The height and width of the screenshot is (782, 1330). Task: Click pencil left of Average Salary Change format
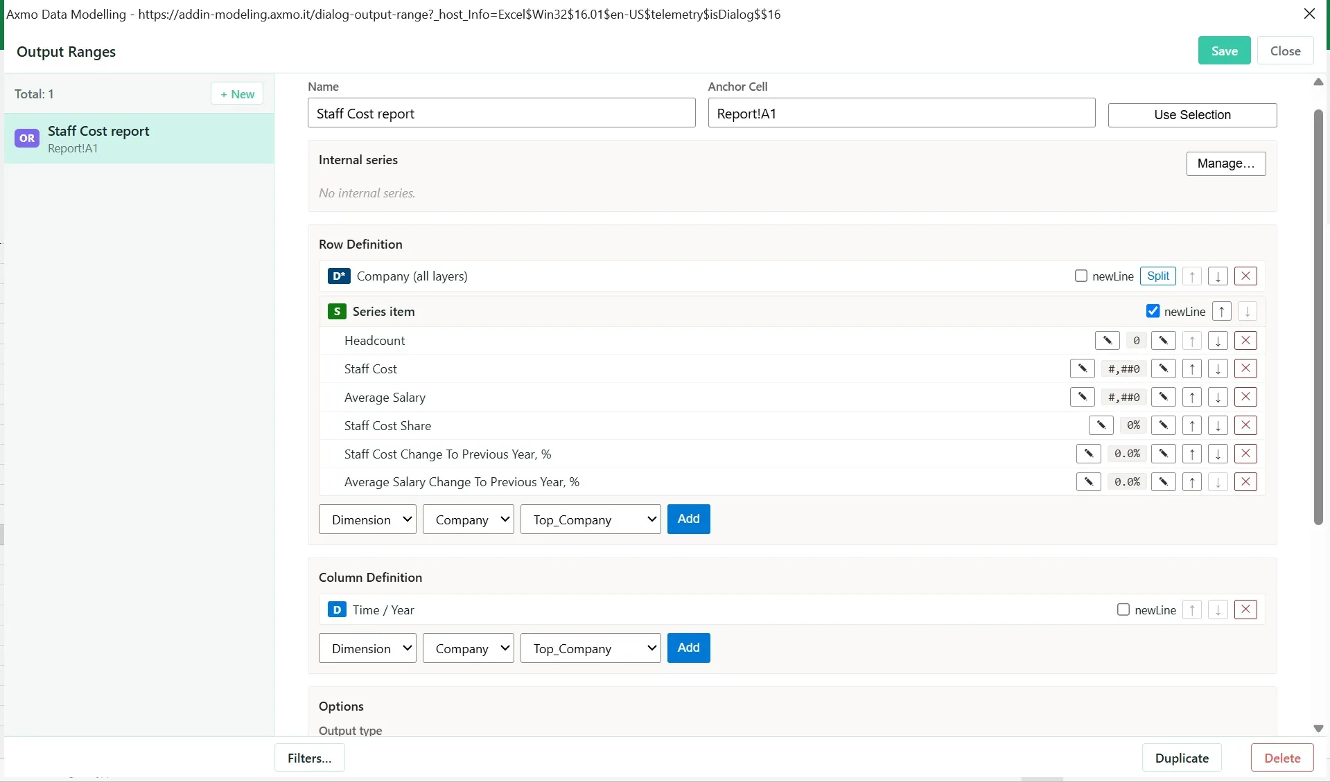point(1089,482)
